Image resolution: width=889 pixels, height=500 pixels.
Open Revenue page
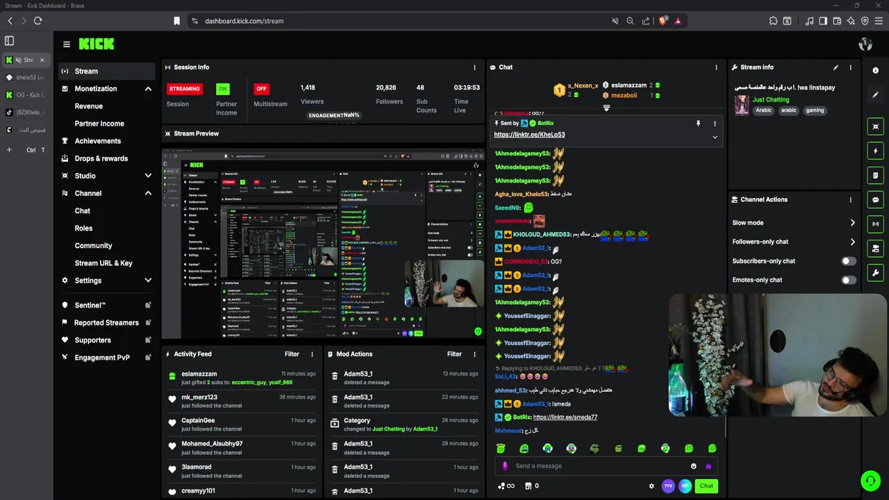pos(89,106)
